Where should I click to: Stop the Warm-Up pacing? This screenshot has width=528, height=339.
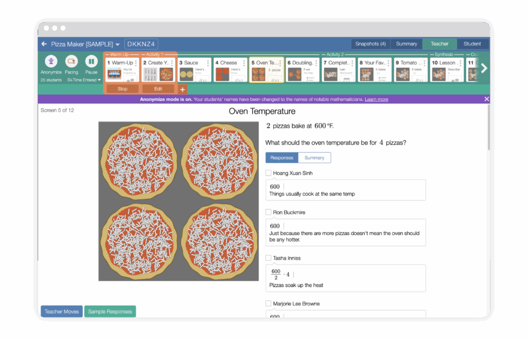tap(122, 89)
